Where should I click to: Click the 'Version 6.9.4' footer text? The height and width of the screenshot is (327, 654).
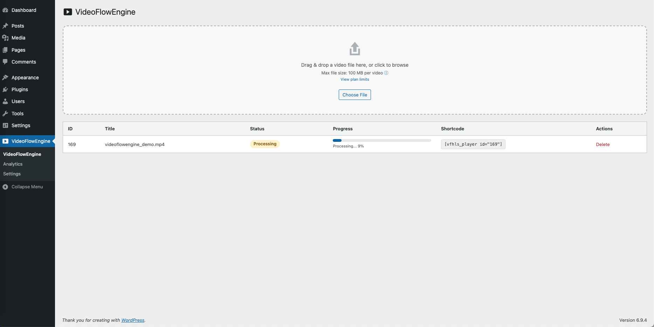click(x=633, y=320)
